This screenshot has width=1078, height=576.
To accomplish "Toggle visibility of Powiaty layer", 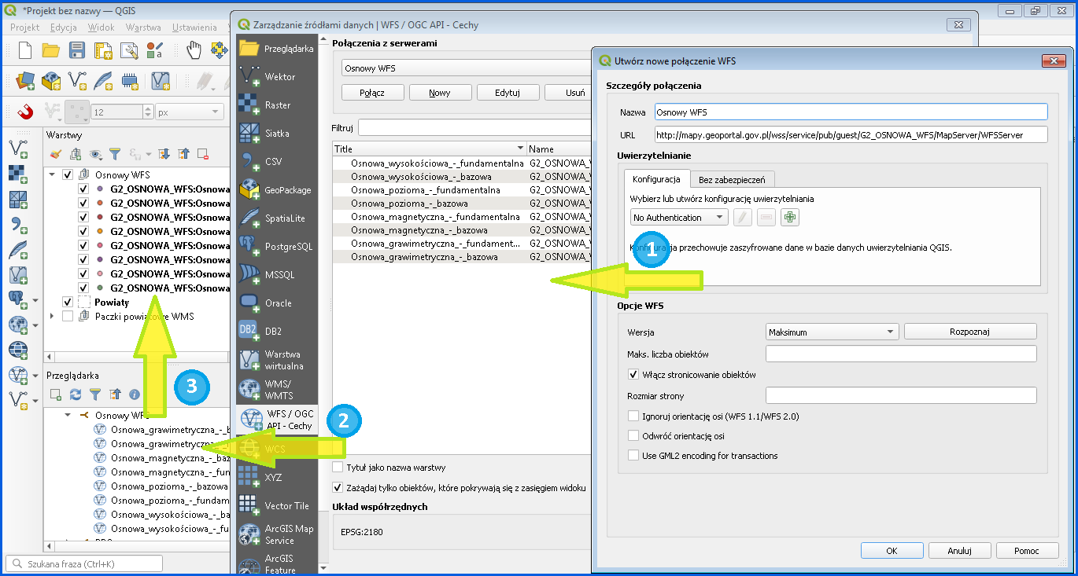I will (68, 302).
